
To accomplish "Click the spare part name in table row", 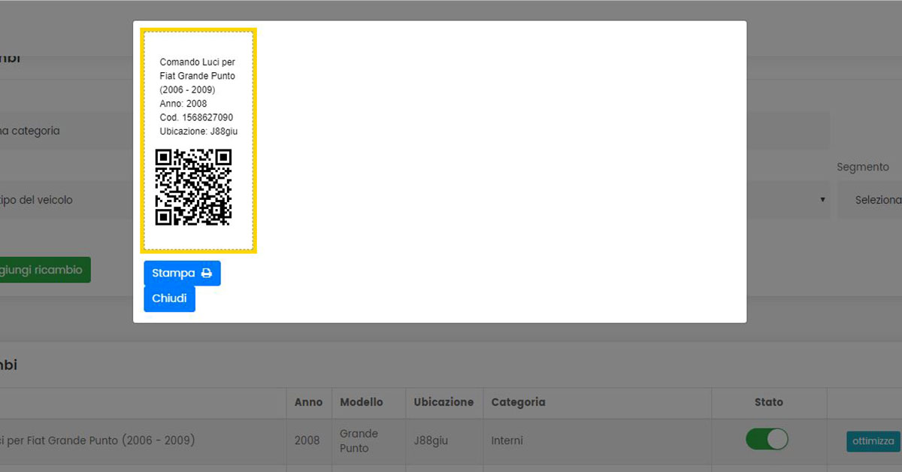I will [x=98, y=440].
